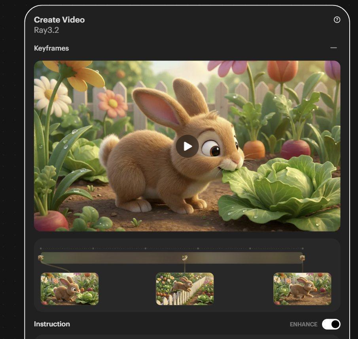The image size is (358, 339).
Task: Select the middle keyframe thumbnail with fence
Action: pyautogui.click(x=185, y=288)
